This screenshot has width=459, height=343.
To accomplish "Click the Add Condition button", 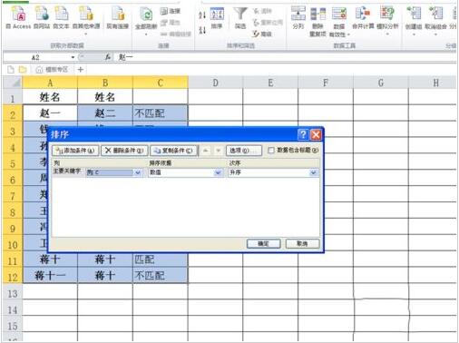I will point(75,151).
